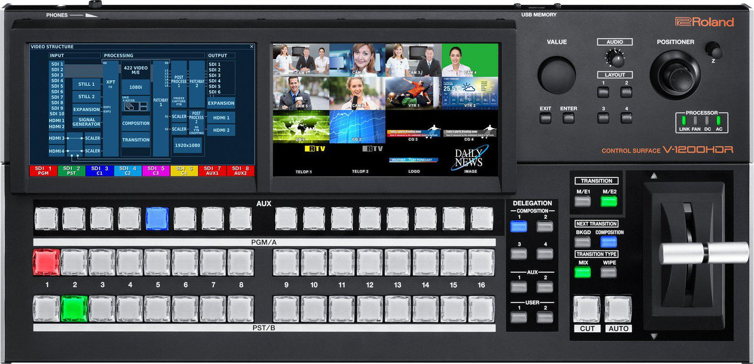The width and height of the screenshot is (754, 364).
Task: Select the TRANSITION block in the processing column
Action: pos(136,140)
